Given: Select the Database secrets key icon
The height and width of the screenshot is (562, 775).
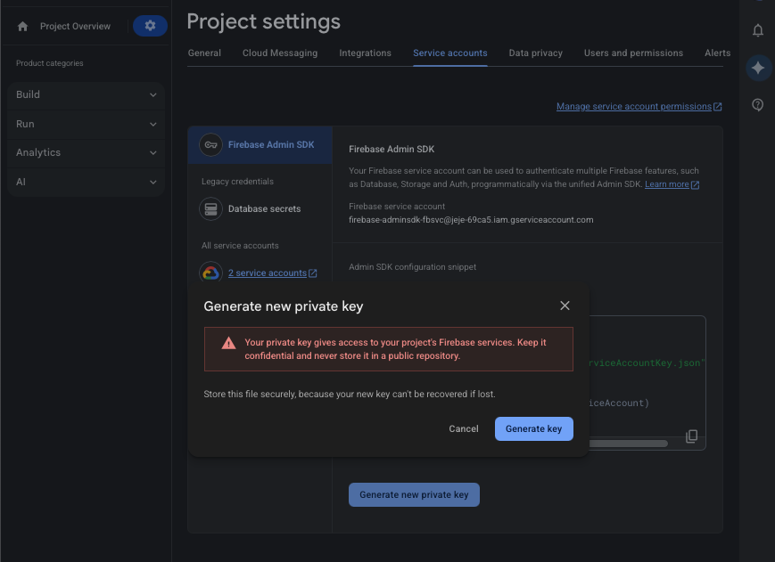Looking at the screenshot, I should coord(210,208).
